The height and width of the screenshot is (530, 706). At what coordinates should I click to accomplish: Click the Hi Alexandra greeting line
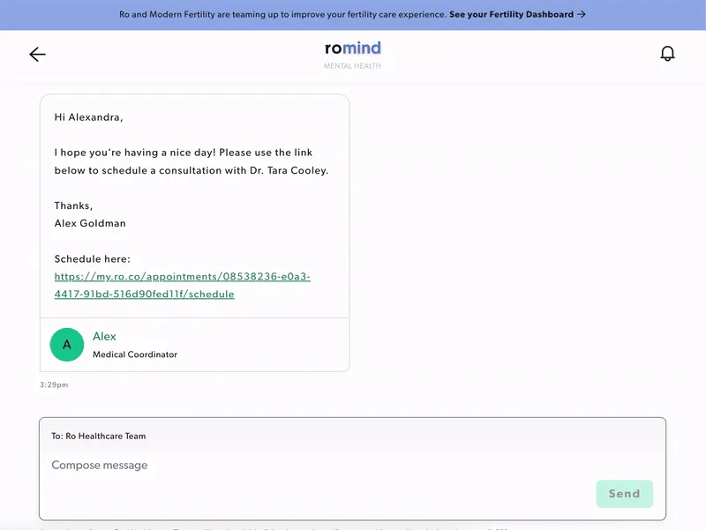pyautogui.click(x=89, y=116)
